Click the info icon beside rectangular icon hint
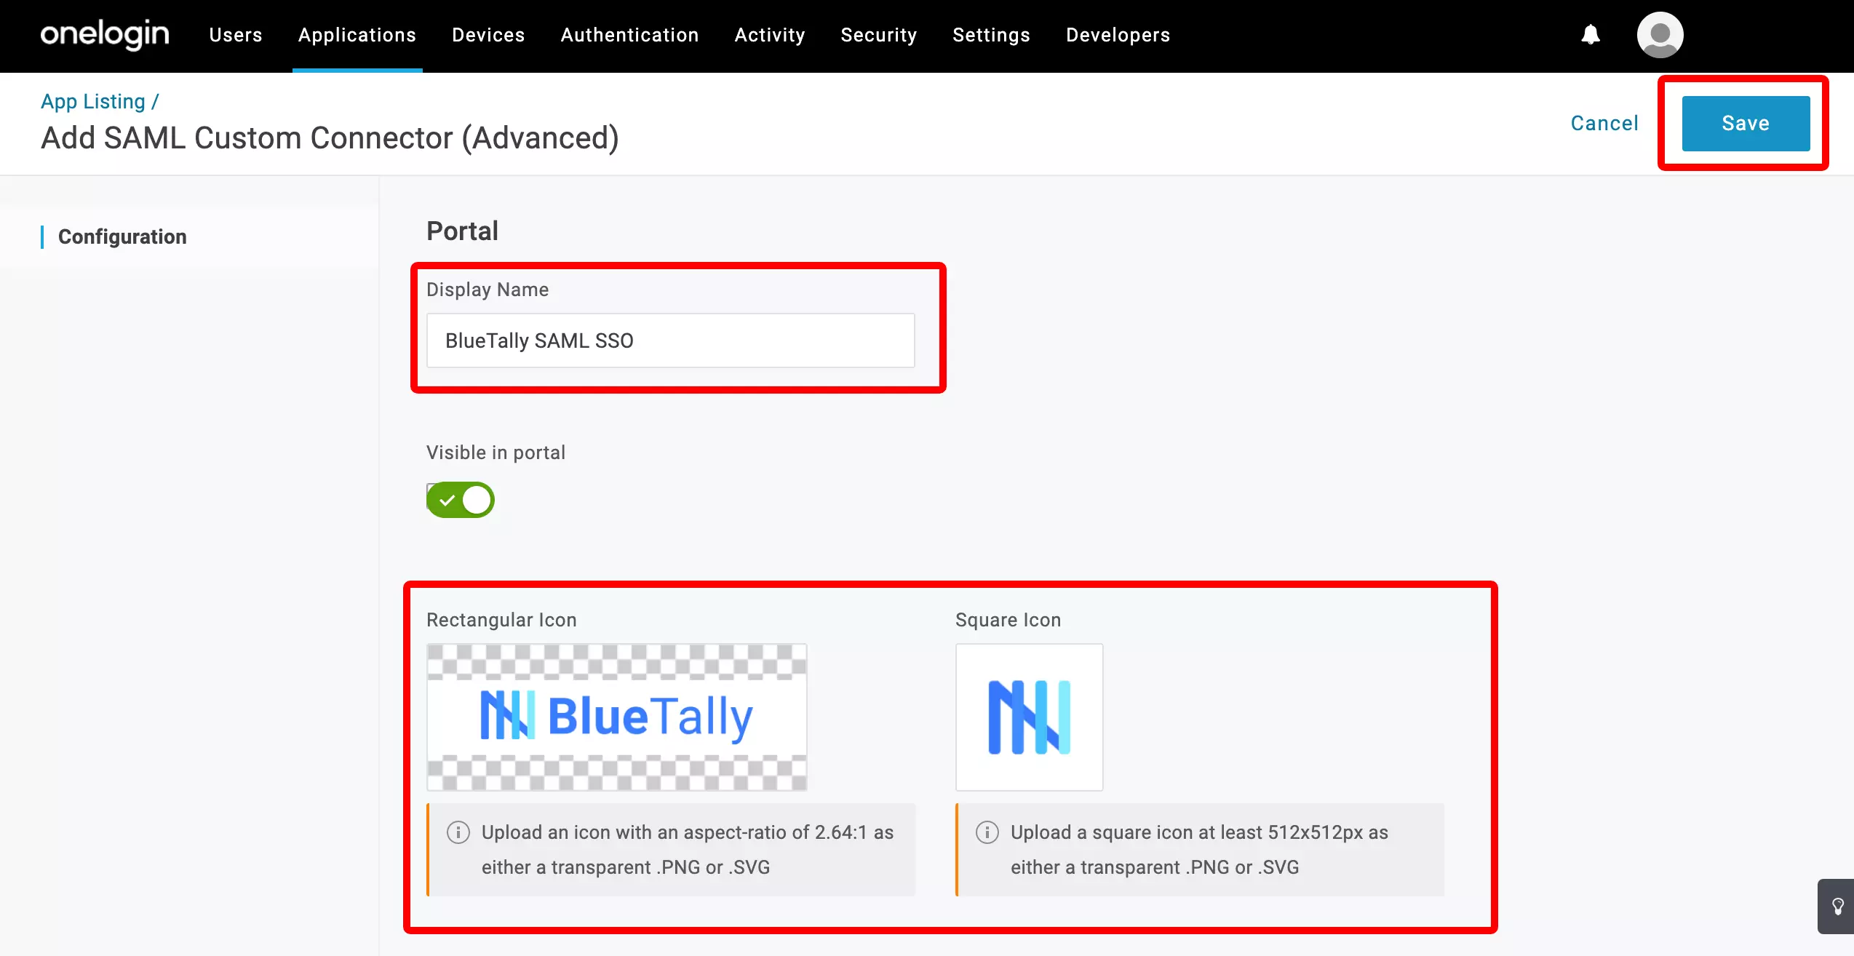This screenshot has height=956, width=1854. (x=458, y=832)
